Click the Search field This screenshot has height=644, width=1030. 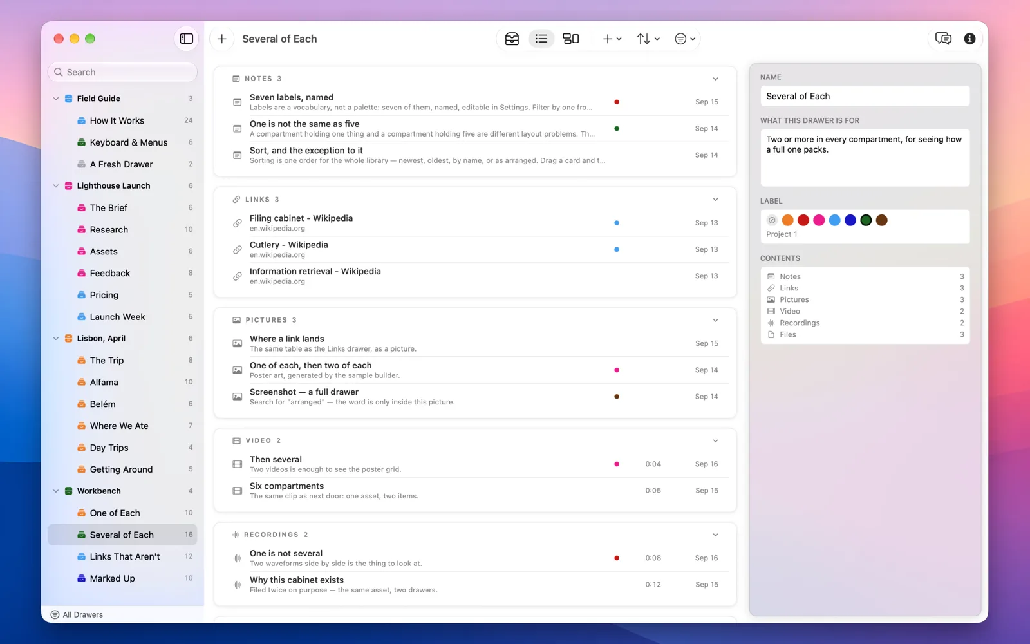122,72
